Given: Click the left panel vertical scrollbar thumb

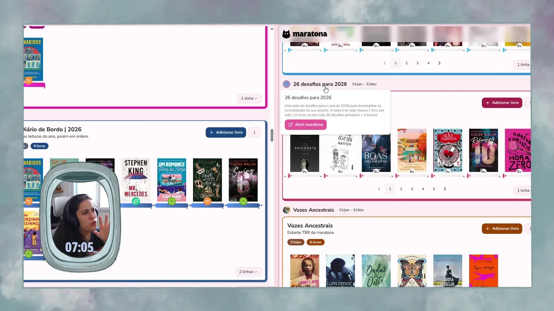Looking at the screenshot, I should [272, 135].
